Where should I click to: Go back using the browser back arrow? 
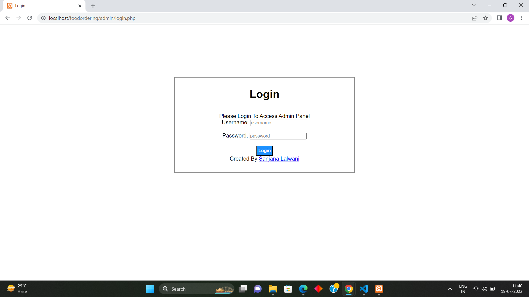pos(7,18)
